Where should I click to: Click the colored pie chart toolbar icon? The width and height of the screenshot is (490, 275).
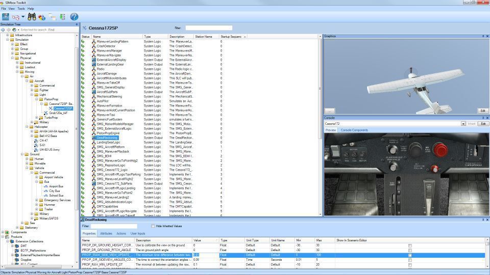coord(42,17)
